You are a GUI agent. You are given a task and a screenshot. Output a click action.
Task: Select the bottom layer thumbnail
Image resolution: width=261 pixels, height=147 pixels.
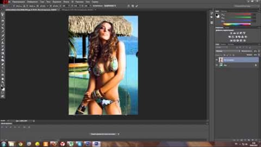pyautogui.click(x=220, y=65)
